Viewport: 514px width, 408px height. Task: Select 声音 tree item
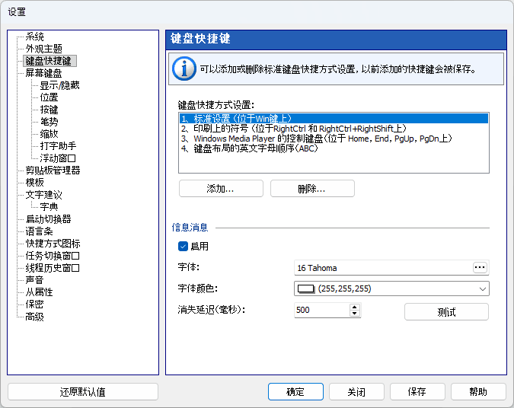click(35, 280)
